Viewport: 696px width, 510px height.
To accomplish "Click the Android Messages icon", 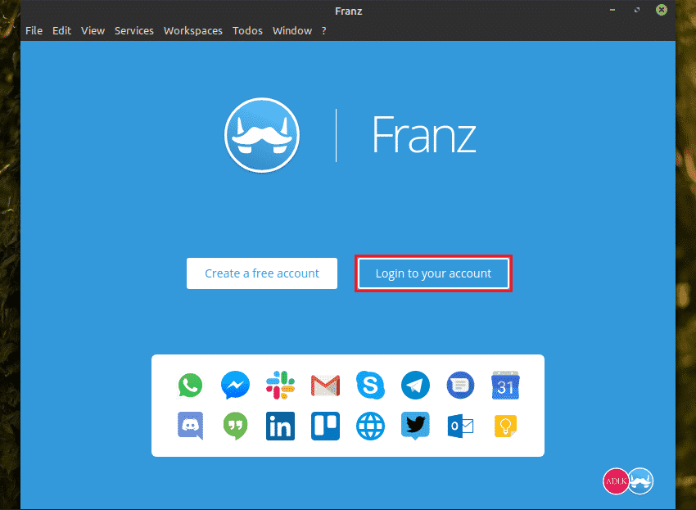I will pos(460,385).
